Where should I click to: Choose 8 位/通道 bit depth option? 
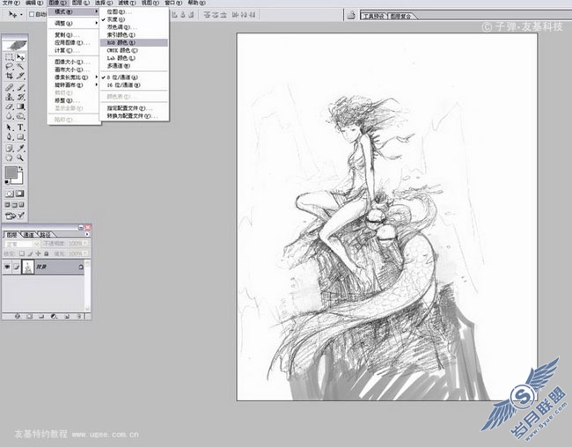(134, 77)
